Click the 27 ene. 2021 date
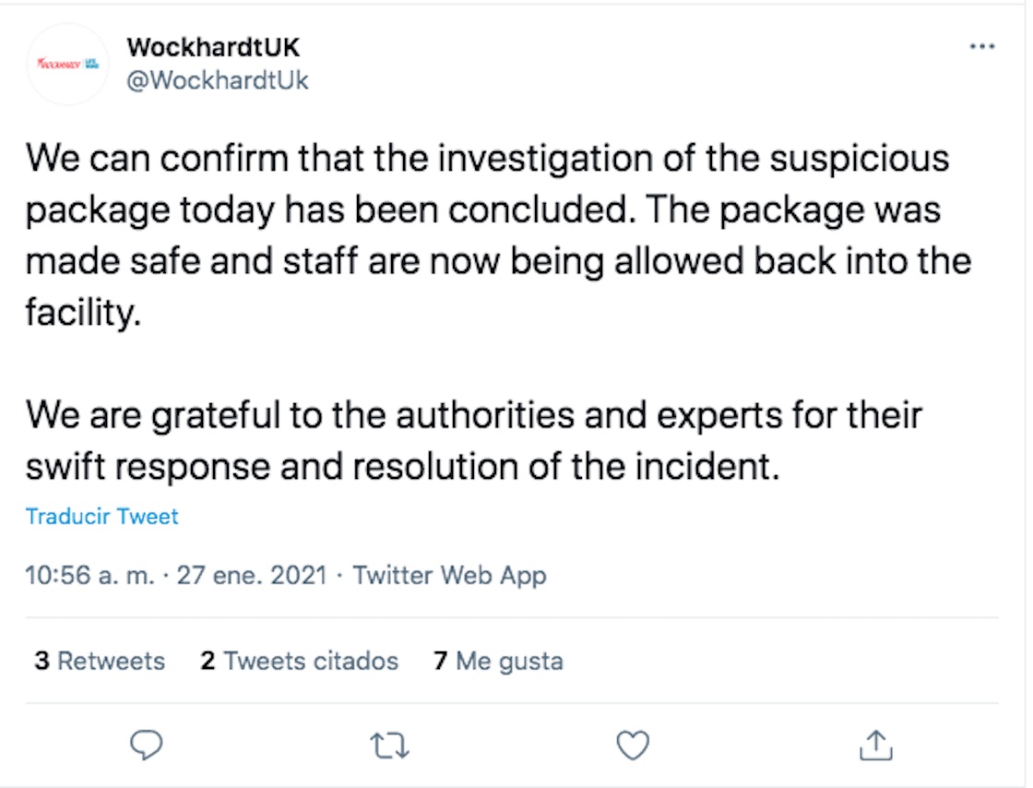This screenshot has width=1033, height=788. click(252, 576)
